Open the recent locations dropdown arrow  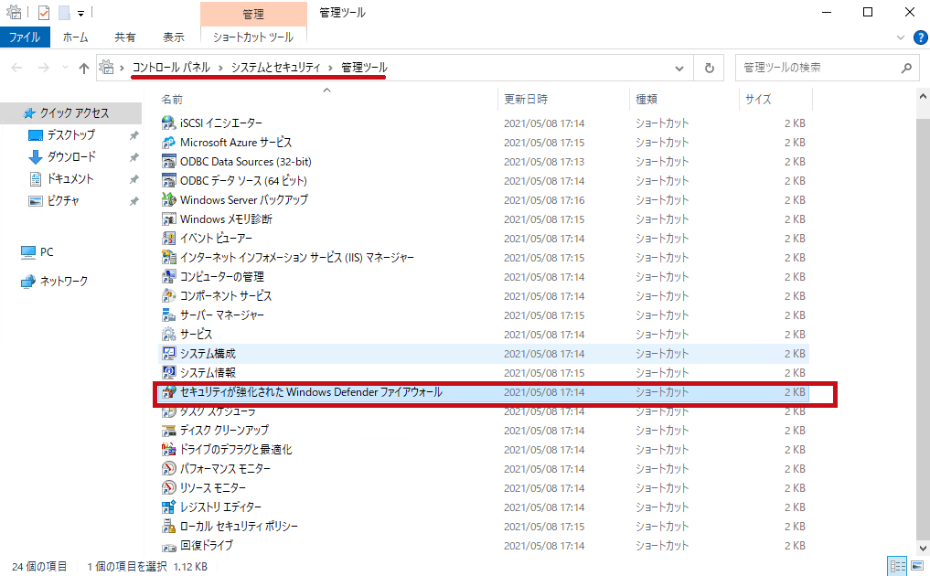(x=65, y=68)
